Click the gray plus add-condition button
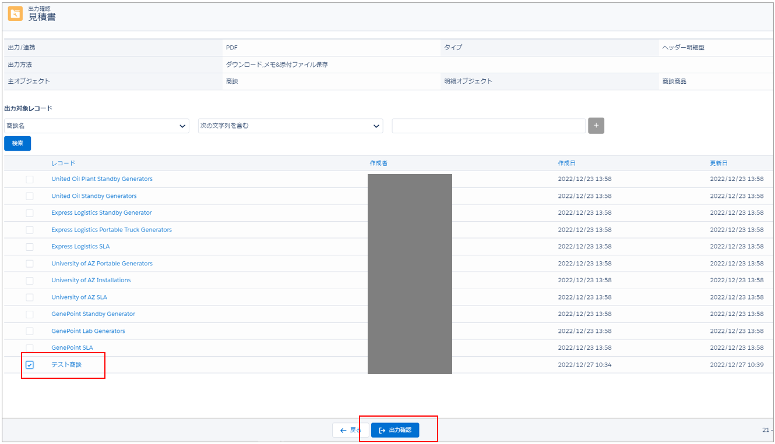This screenshot has height=444, width=775. coord(596,126)
